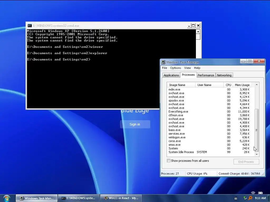270x202 pixels.
Task: Click the Processes: 27 status bar entry
Action: pos(173,174)
